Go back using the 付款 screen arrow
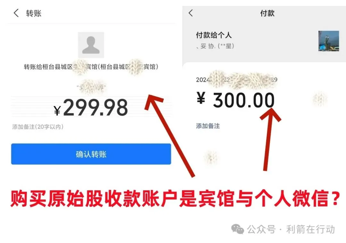Viewport: 346px width, 243px height. click(191, 13)
